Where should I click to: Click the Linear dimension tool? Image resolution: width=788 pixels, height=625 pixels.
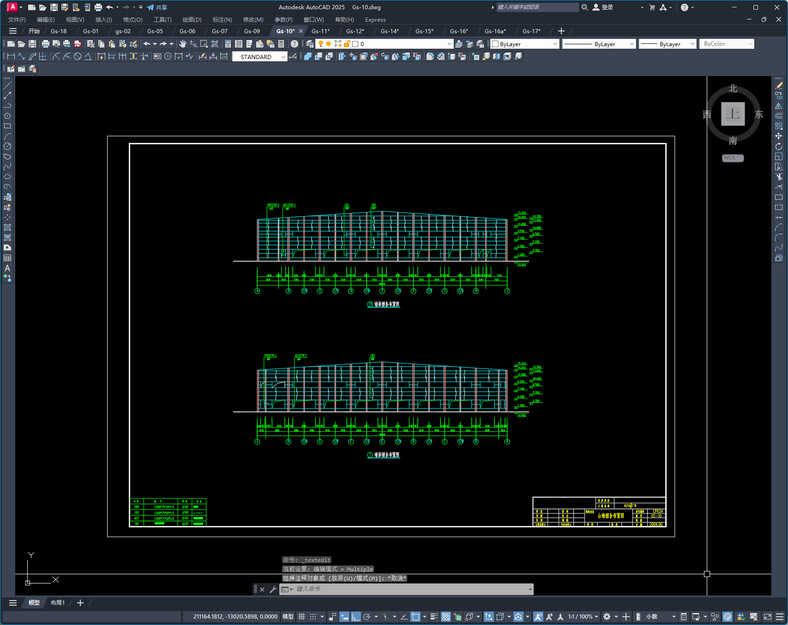click(11, 56)
